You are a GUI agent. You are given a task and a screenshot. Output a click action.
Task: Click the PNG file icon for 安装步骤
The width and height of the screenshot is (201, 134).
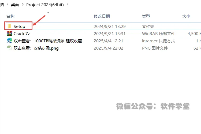tap(9, 48)
